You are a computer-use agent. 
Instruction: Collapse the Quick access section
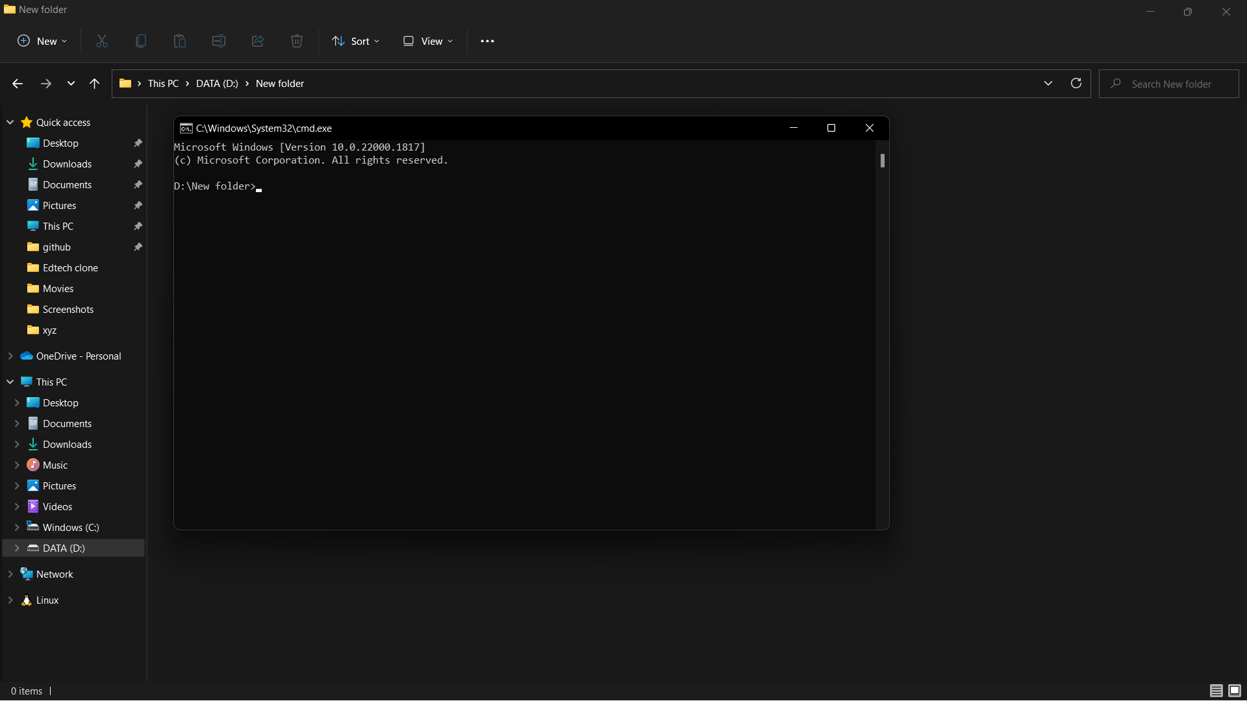[x=10, y=122]
